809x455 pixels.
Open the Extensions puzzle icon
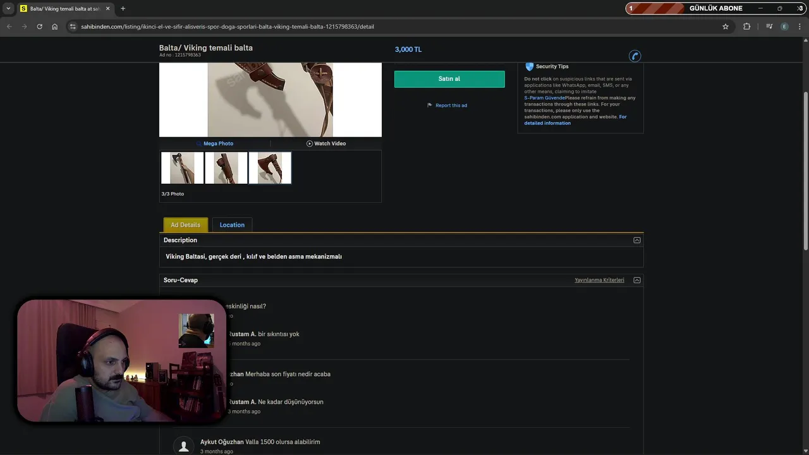coord(747,27)
